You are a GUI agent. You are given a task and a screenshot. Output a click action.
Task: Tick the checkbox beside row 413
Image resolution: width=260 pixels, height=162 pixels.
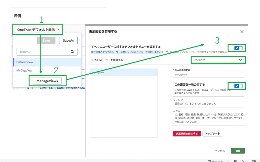[x=15, y=88]
